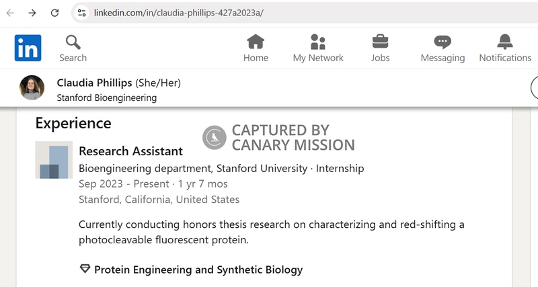
Task: Open site information icon in address bar
Action: pyautogui.click(x=81, y=13)
